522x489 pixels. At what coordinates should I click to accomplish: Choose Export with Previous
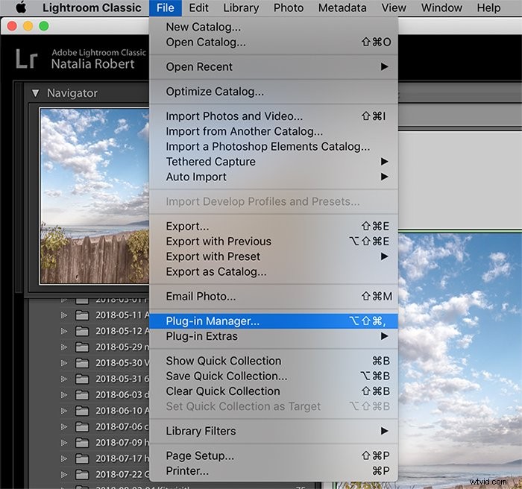pos(274,242)
